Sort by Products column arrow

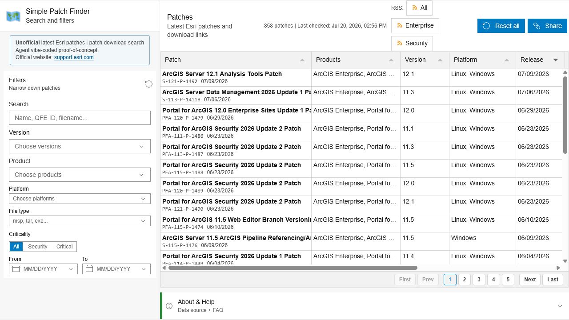tap(391, 60)
